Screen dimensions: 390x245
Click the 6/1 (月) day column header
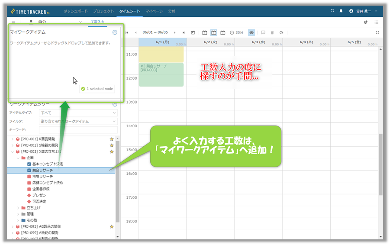162,42
